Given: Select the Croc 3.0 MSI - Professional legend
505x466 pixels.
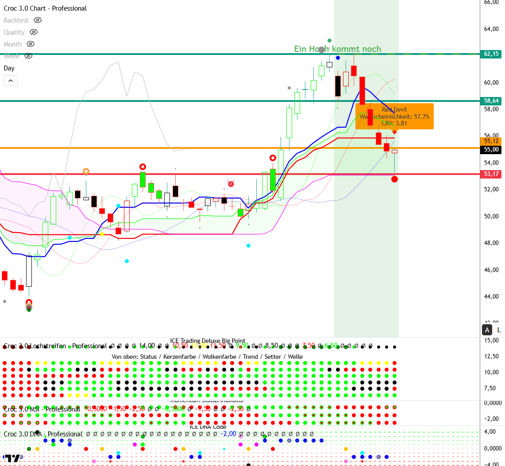Looking at the screenshot, I should click(x=42, y=409).
